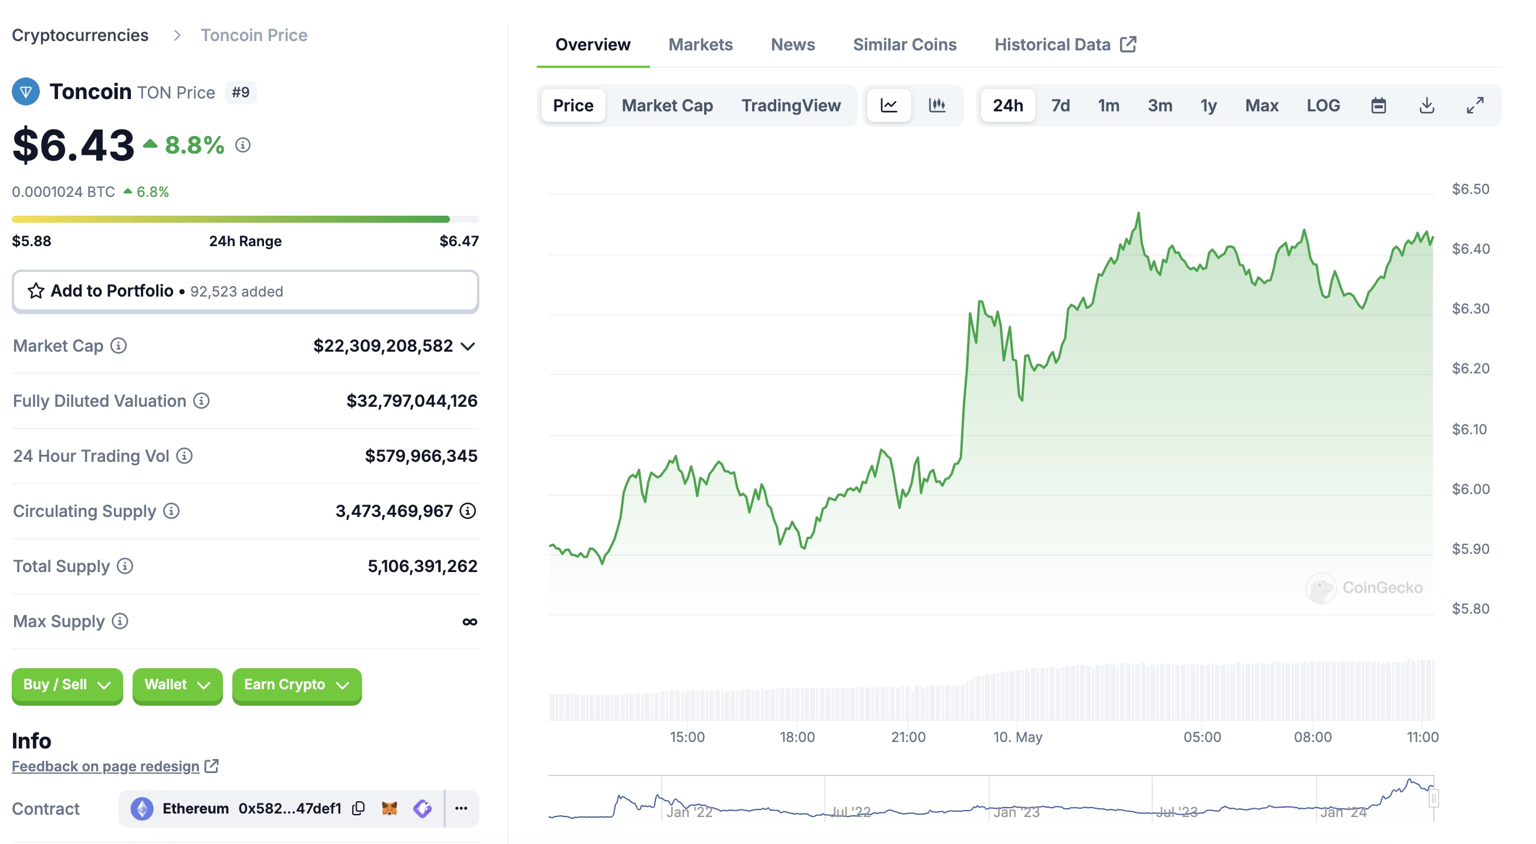Screen dimensions: 1536x844
Task: Open the calendar date range picker
Action: 1378,105
